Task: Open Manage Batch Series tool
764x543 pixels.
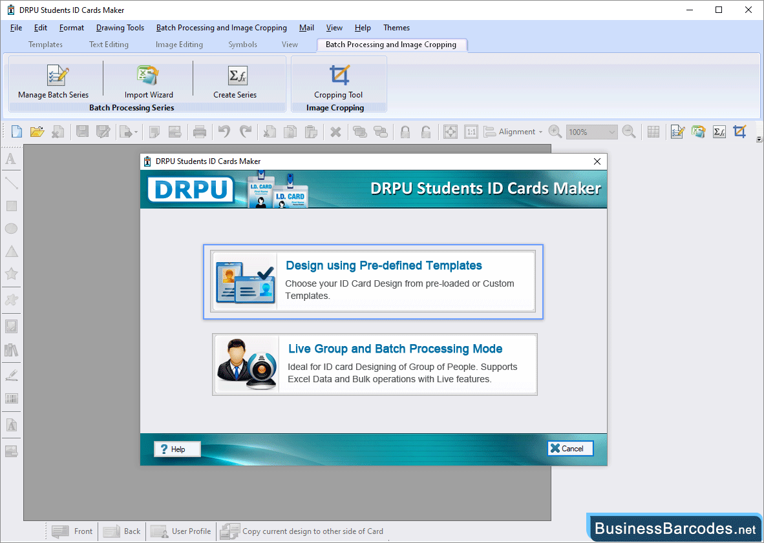Action: [54, 81]
